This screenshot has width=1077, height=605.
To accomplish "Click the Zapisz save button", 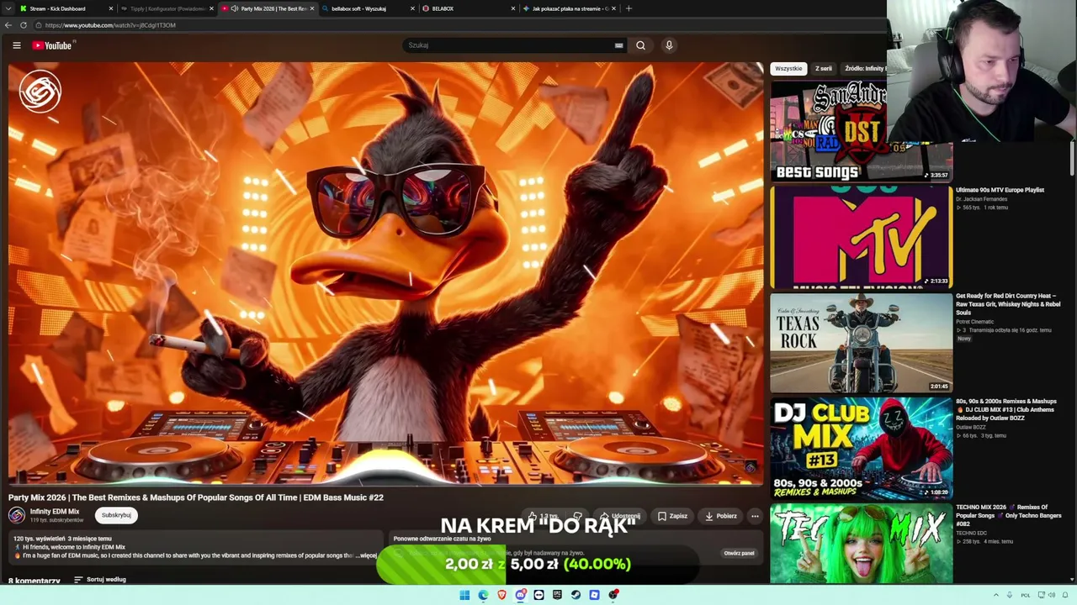I will click(672, 516).
